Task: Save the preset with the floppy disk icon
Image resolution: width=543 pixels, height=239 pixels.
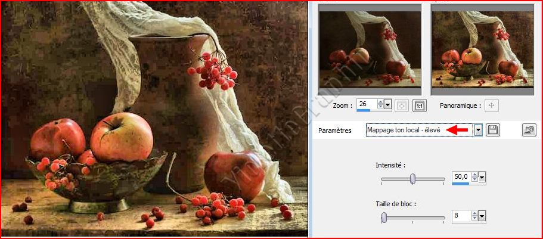Action: pos(492,131)
